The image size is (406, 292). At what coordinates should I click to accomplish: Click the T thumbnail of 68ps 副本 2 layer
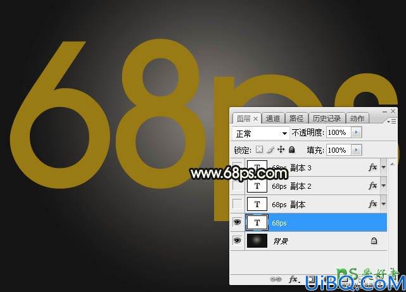coord(257,186)
